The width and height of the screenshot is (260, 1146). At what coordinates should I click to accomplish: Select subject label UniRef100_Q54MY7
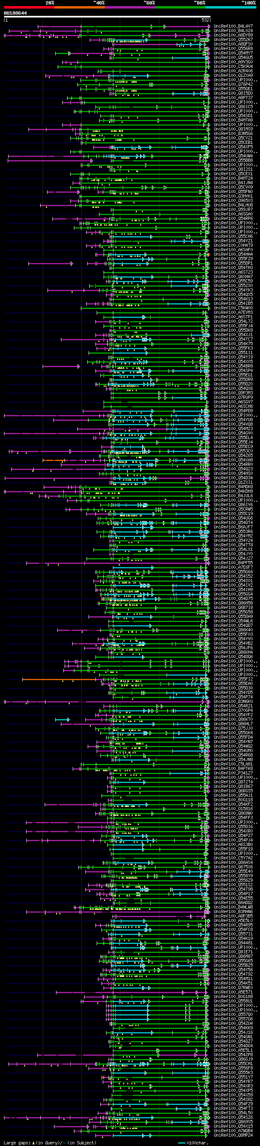pos(233,53)
